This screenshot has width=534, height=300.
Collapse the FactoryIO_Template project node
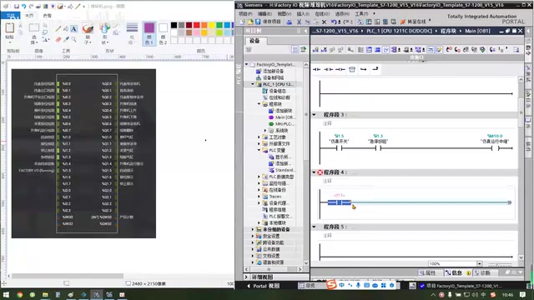pyautogui.click(x=247, y=64)
